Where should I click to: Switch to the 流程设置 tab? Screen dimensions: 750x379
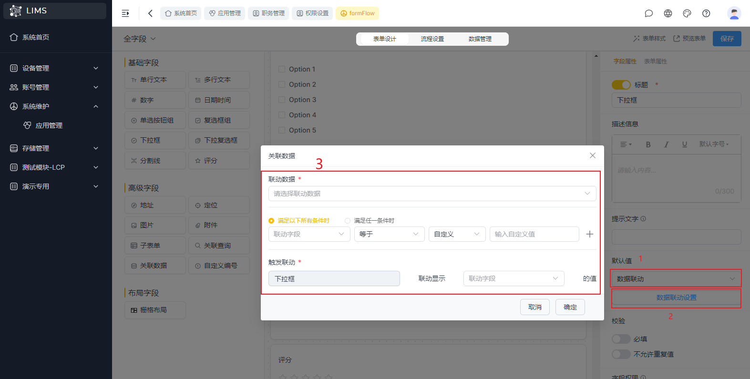[432, 39]
